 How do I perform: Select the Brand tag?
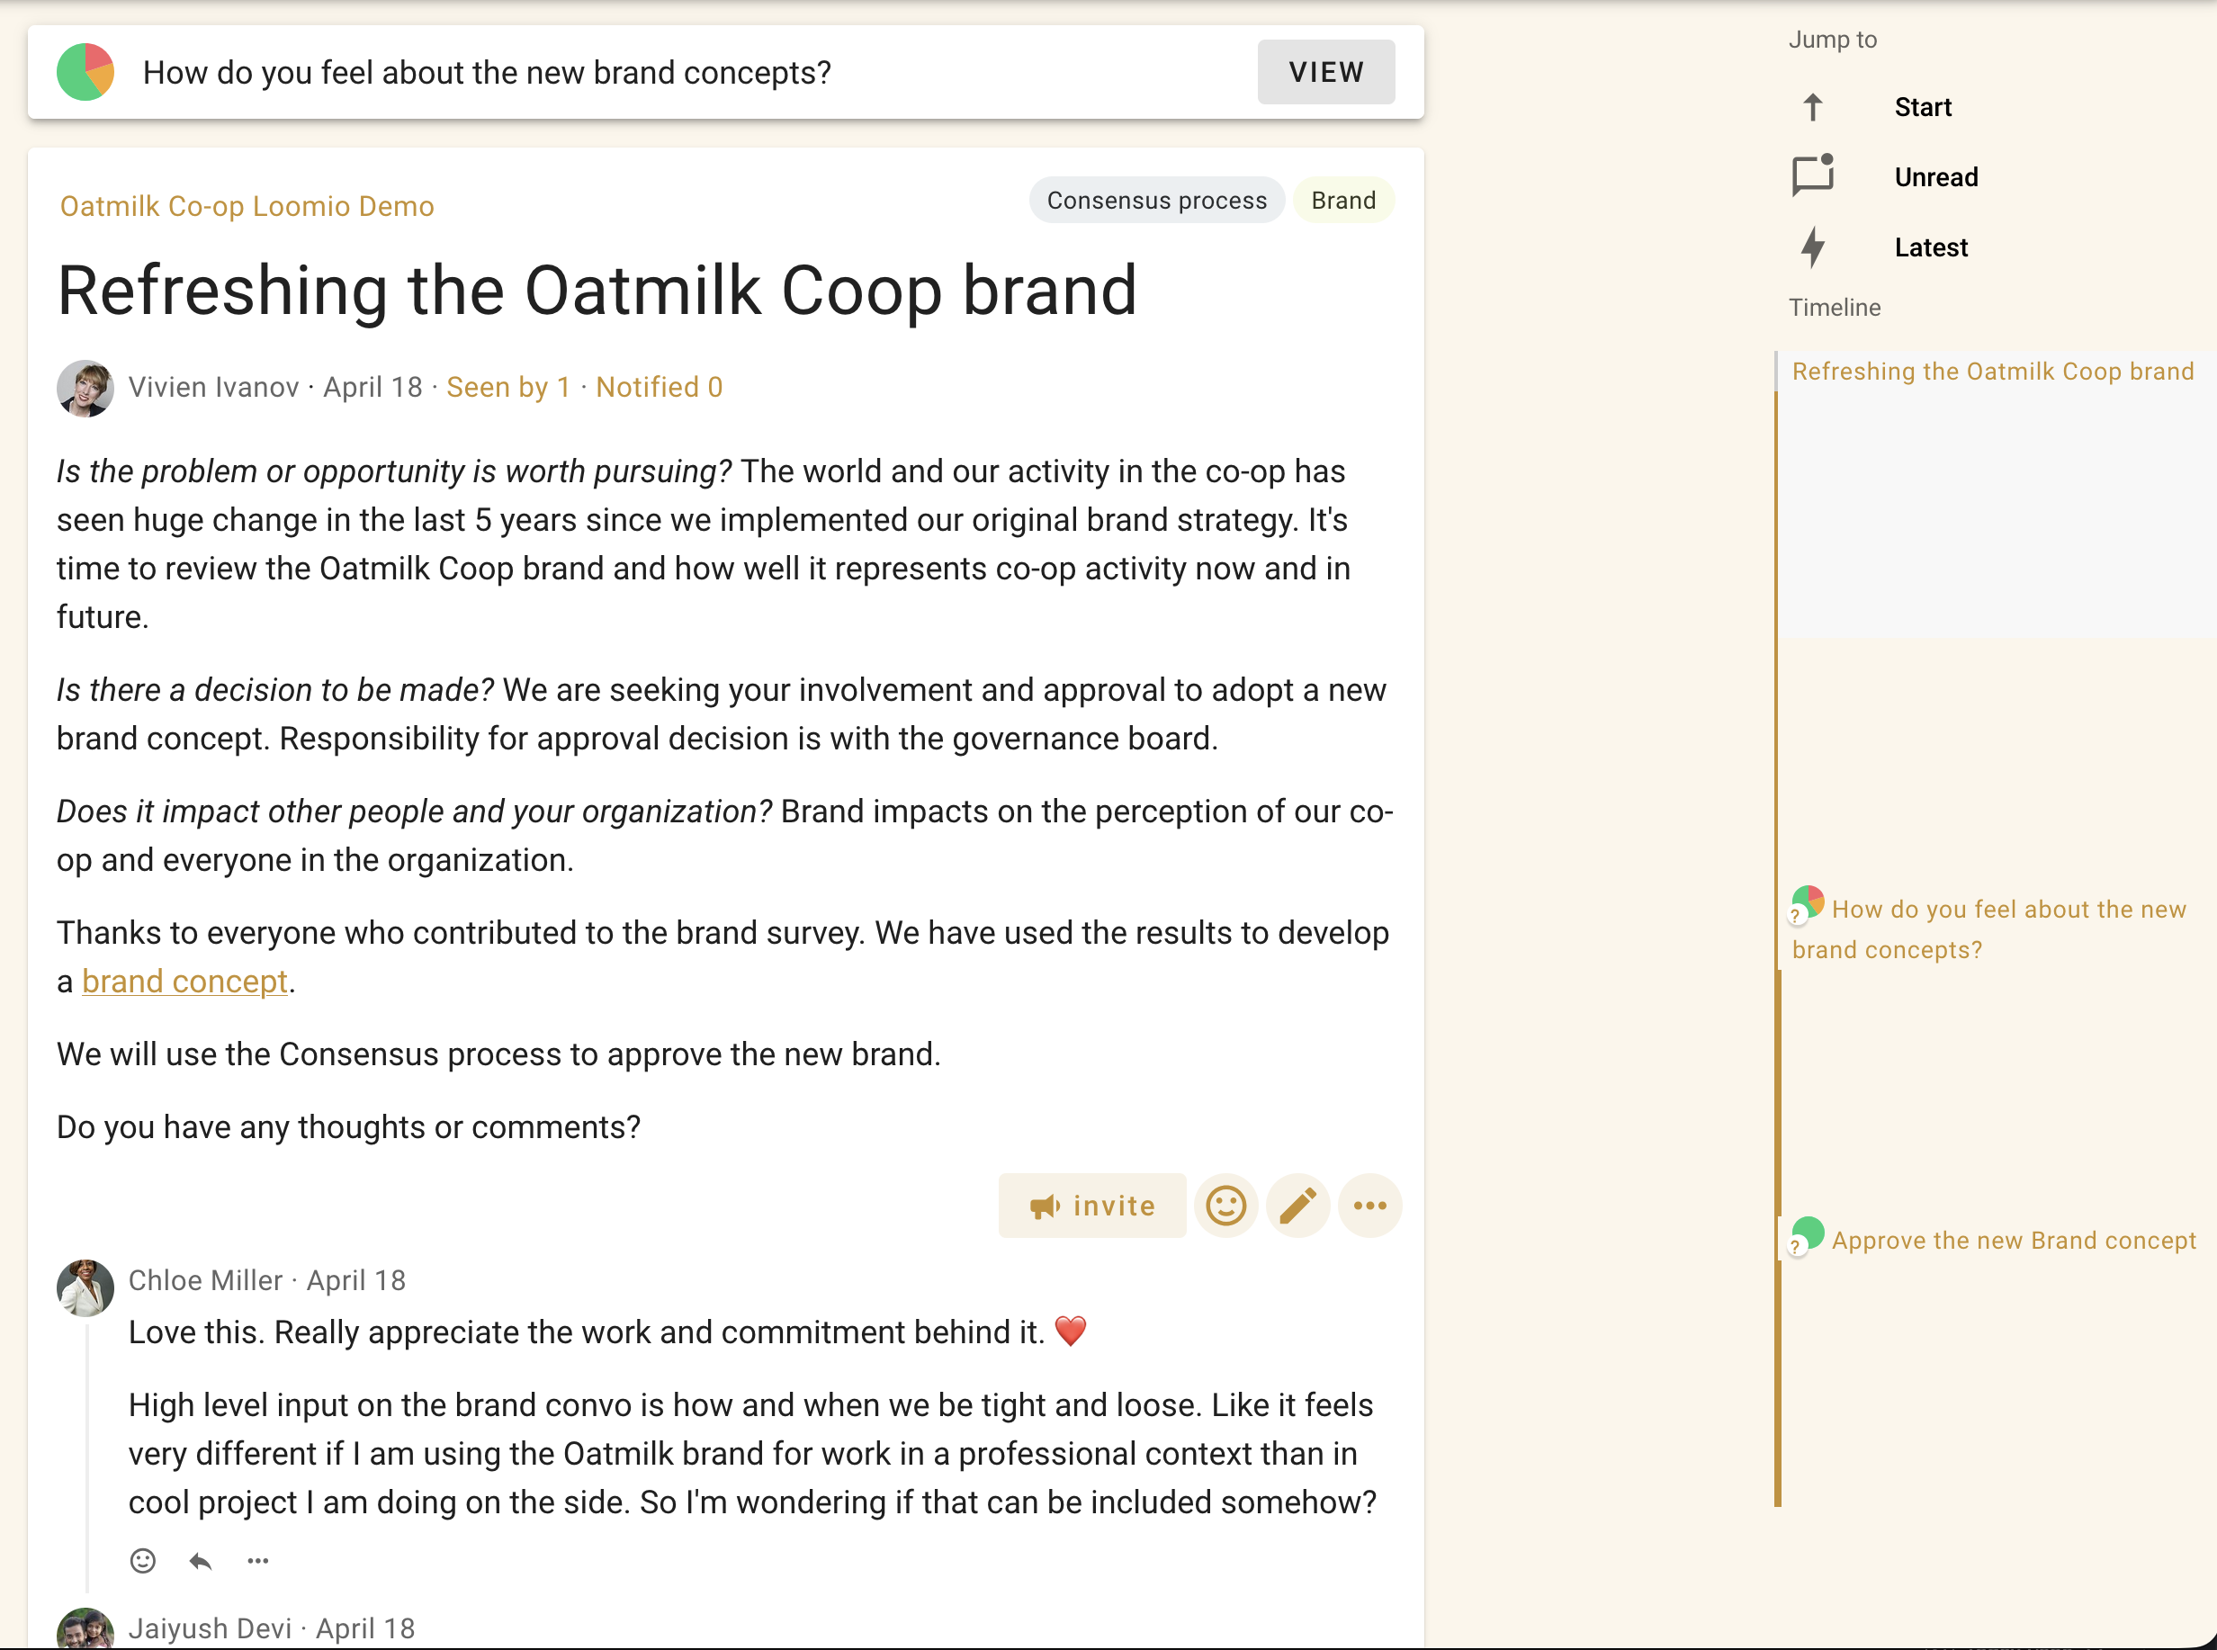[x=1343, y=201]
